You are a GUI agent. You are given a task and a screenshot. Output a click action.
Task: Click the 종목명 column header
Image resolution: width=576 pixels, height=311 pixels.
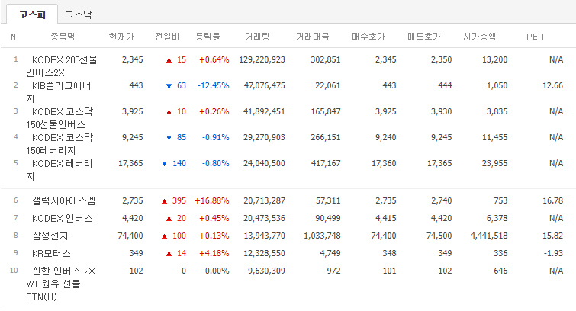pyautogui.click(x=63, y=37)
